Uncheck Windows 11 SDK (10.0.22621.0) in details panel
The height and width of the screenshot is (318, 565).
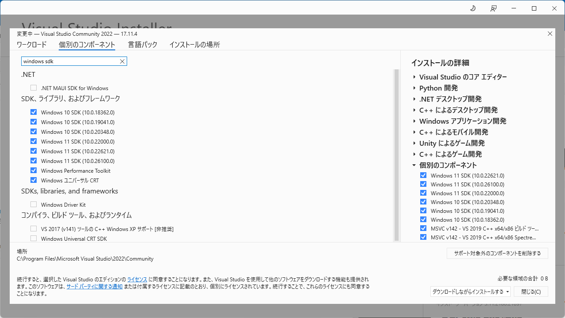point(423,175)
